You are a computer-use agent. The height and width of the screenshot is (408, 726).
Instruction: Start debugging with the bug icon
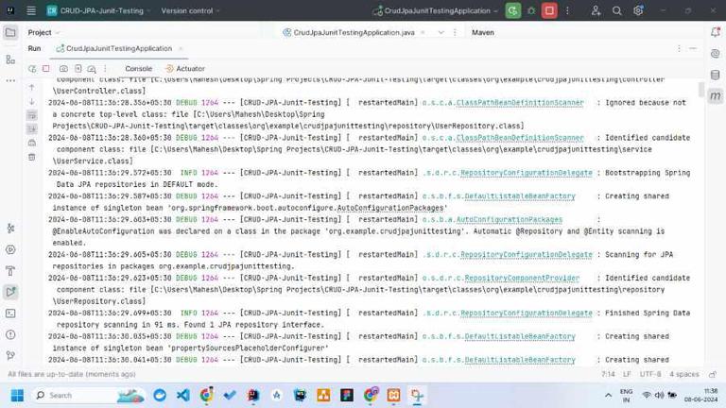click(x=531, y=10)
